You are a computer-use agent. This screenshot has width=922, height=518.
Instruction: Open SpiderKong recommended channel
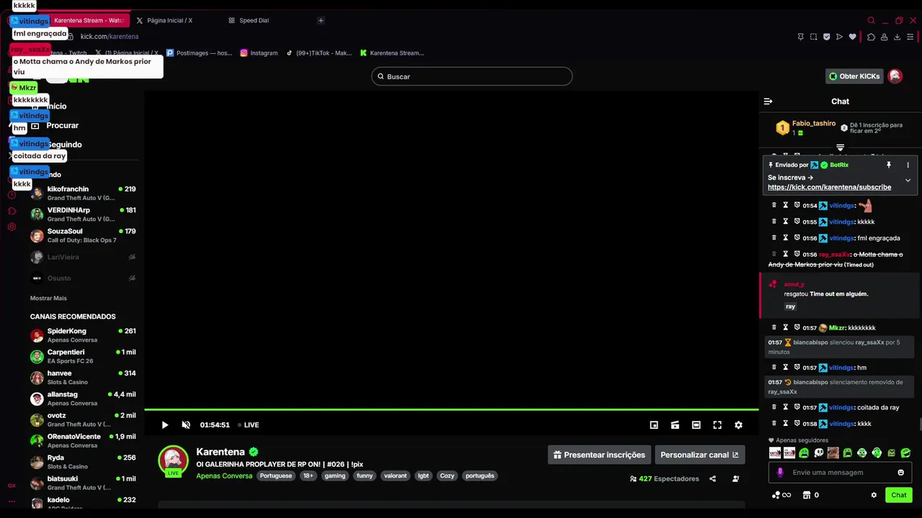pos(83,335)
